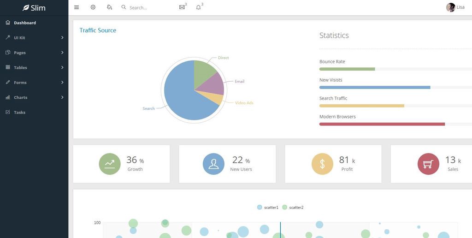Click the Slim brand name link
Screen dimensions: 472x238
point(38,8)
